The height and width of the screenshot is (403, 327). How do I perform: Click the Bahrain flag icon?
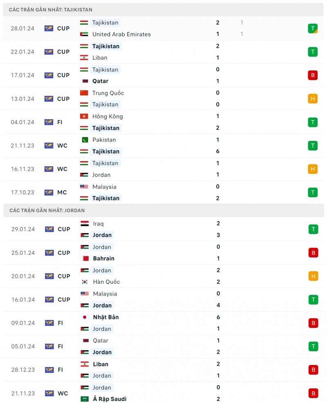(x=85, y=259)
